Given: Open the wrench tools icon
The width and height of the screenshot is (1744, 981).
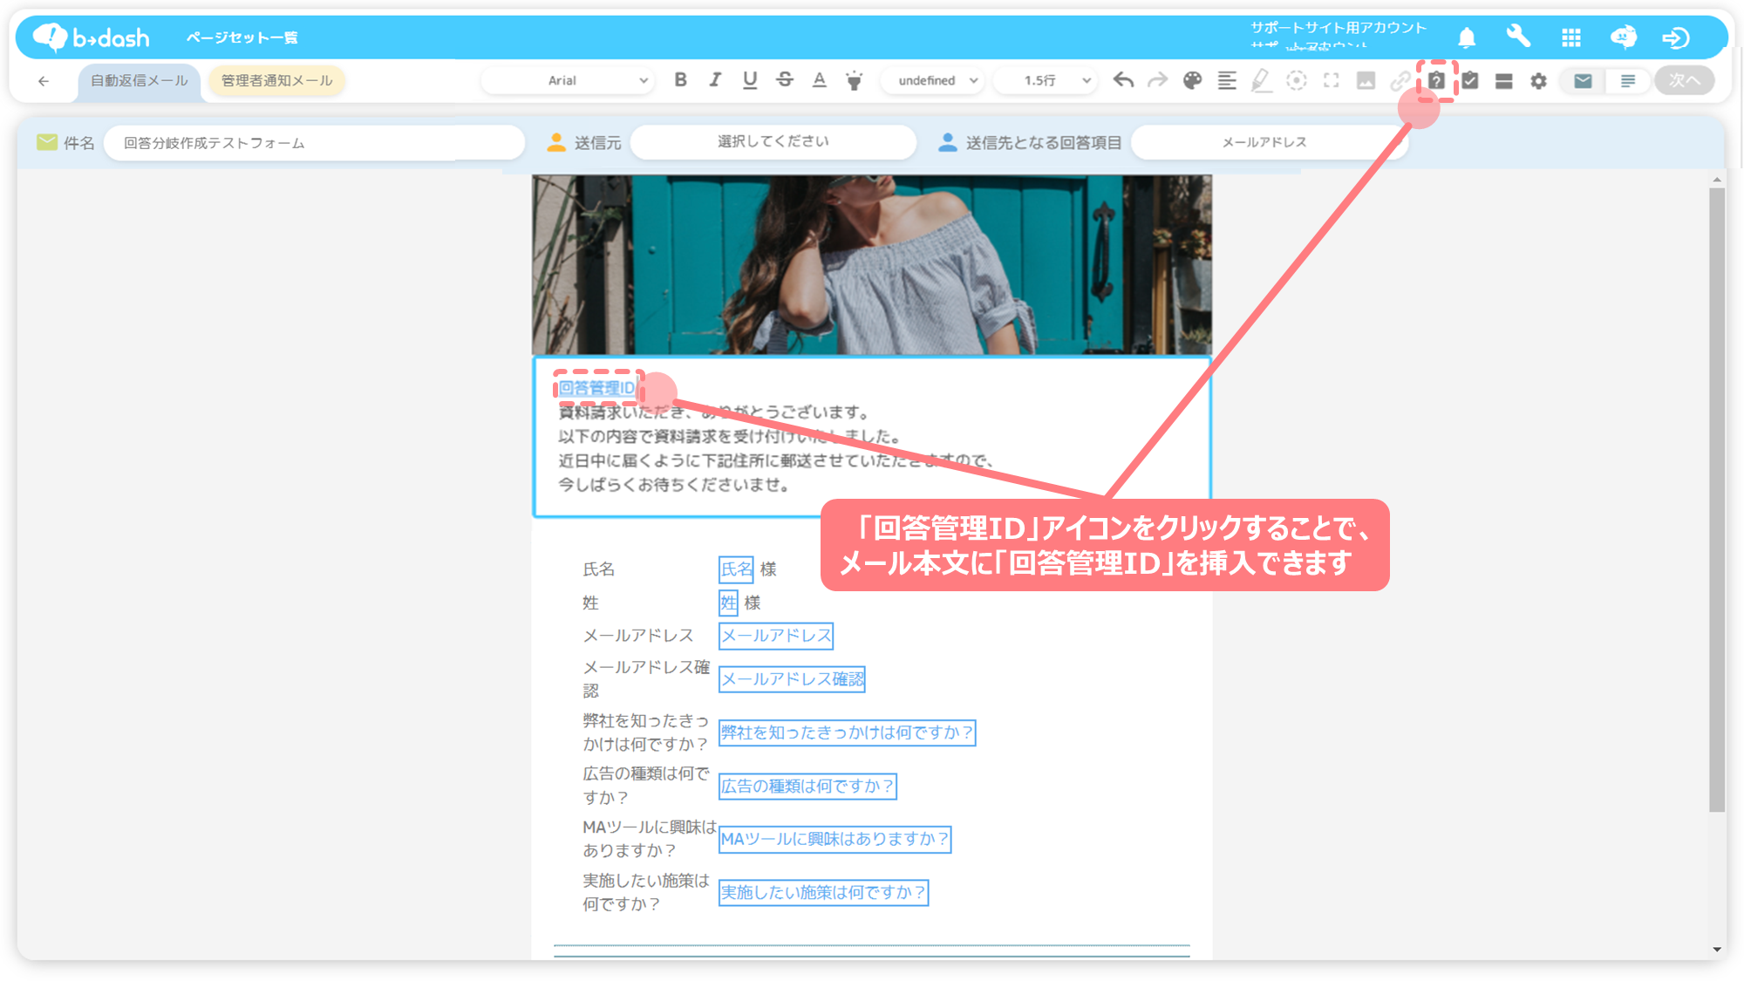Looking at the screenshot, I should (1518, 37).
